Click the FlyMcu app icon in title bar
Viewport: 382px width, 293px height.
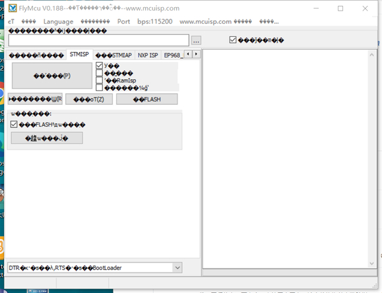(x=13, y=8)
